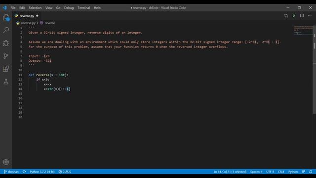Click the 'x=-x' code line
Viewport: 316px width, 178px height.
click(x=47, y=85)
